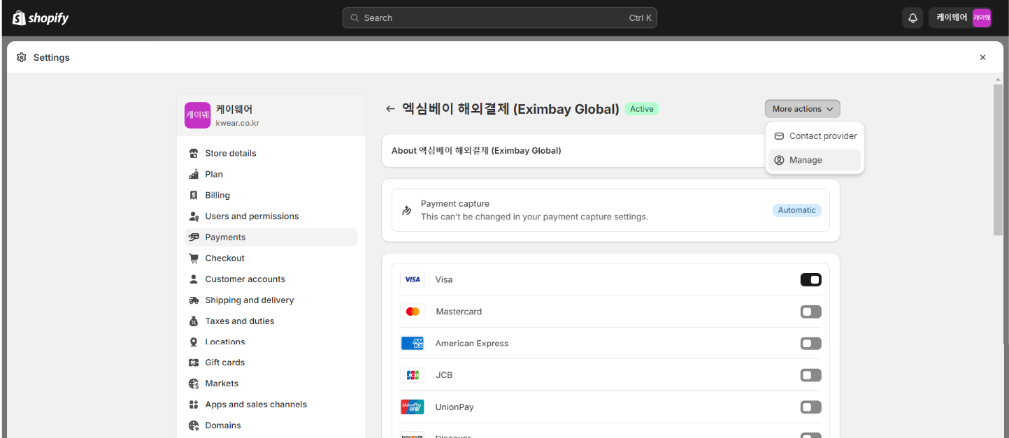The width and height of the screenshot is (1009, 438).
Task: Go to Domains settings
Action: (271, 425)
